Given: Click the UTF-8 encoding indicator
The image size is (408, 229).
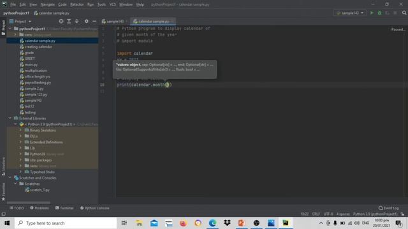Looking at the screenshot, I should point(328,214).
